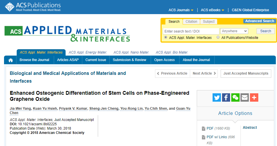Go to the journal home icon
Screen dimensions: 277x146
click(10, 60)
